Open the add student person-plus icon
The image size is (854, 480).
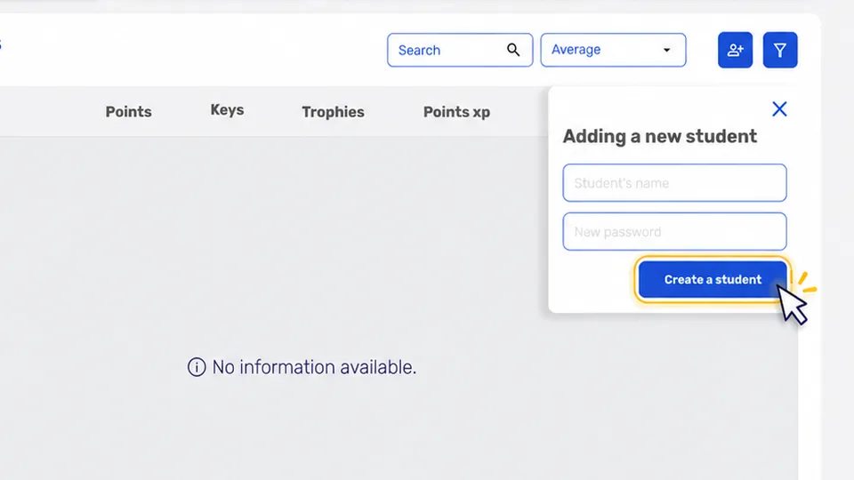coord(736,50)
